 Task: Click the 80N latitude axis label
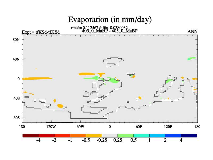tap(17, 39)
